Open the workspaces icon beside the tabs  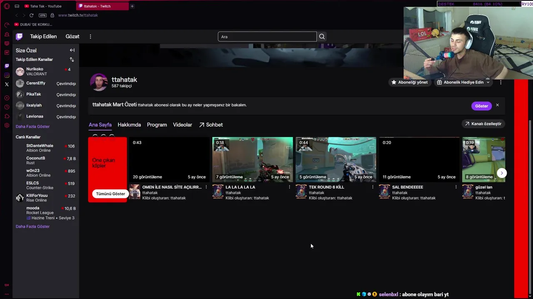[17, 6]
